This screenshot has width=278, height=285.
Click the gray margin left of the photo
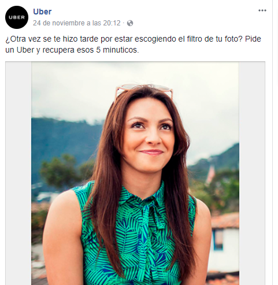[18, 173]
